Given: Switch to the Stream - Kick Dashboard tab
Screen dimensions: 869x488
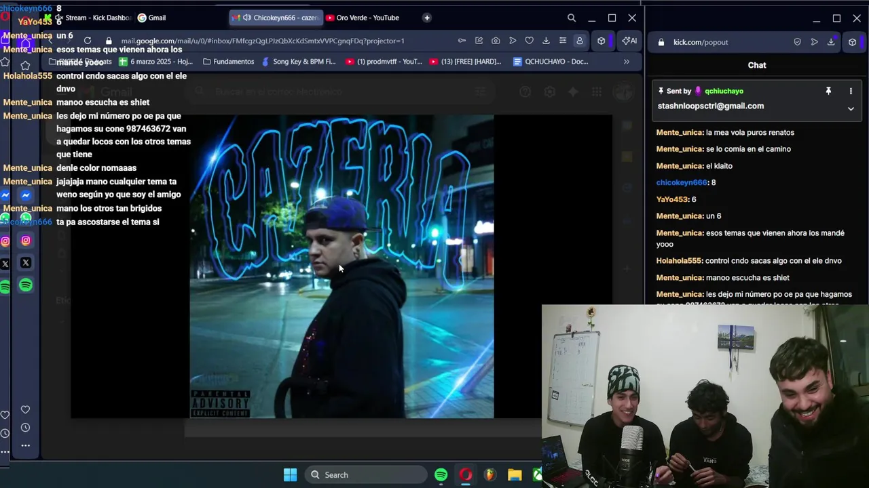Looking at the screenshot, I should 93,18.
